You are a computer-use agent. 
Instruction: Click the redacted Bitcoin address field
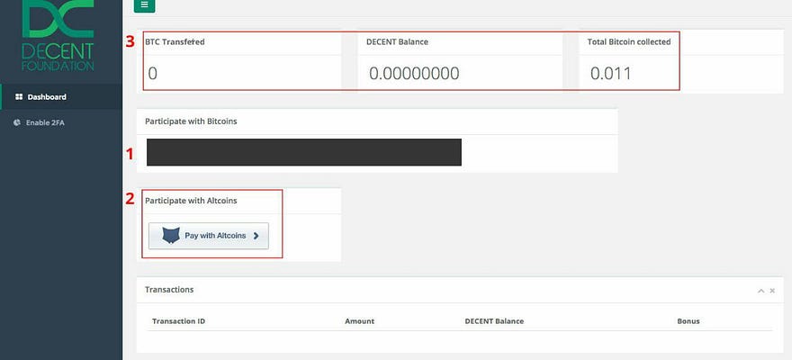point(304,152)
